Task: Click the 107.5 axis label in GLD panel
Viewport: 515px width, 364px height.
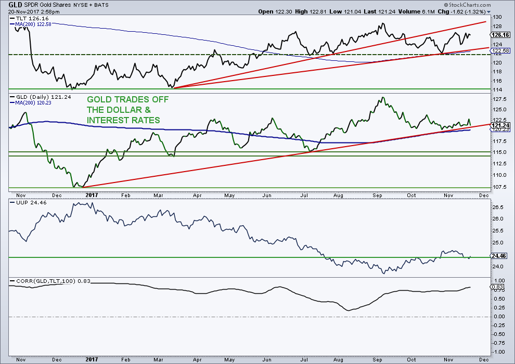Action: point(499,187)
